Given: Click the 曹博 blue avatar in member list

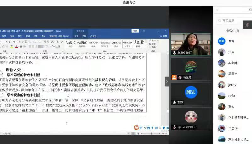Looking at the screenshot, I should (x=221, y=41).
